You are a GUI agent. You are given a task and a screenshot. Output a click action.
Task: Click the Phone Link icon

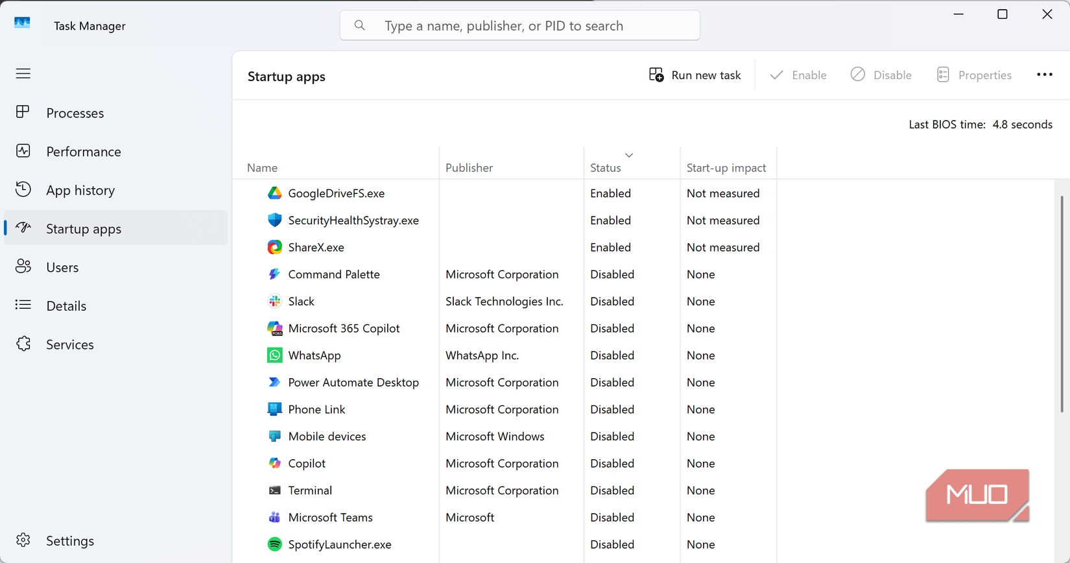275,409
